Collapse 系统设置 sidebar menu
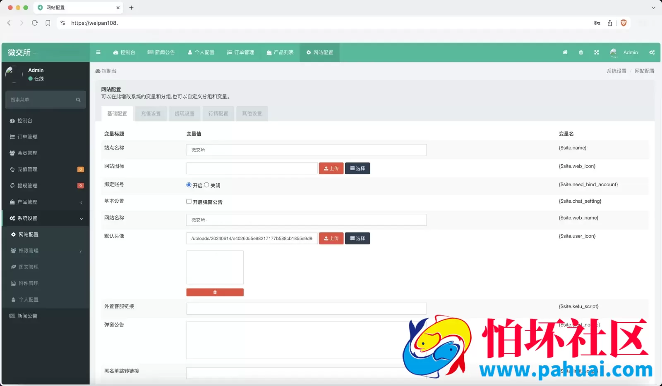Image resolution: width=662 pixels, height=386 pixels. click(x=46, y=218)
